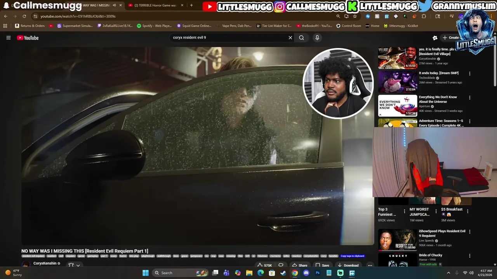Viewport: 497px width, 279px height.
Task: Open the iShowSpeed 11:05:00 video thumbnail
Action: (x=398, y=240)
